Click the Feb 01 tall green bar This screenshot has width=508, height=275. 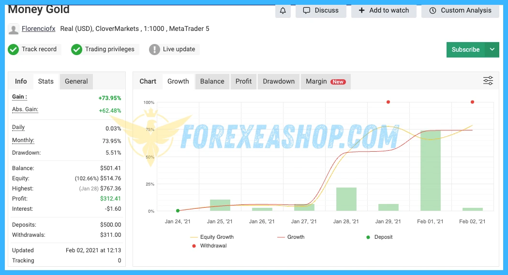(431, 170)
